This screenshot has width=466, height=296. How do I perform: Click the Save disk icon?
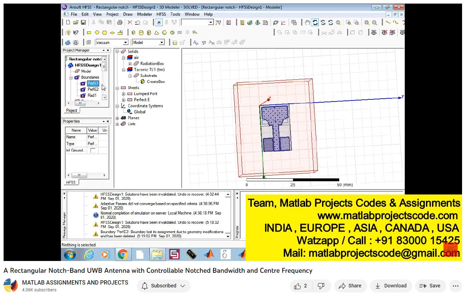click(83, 23)
